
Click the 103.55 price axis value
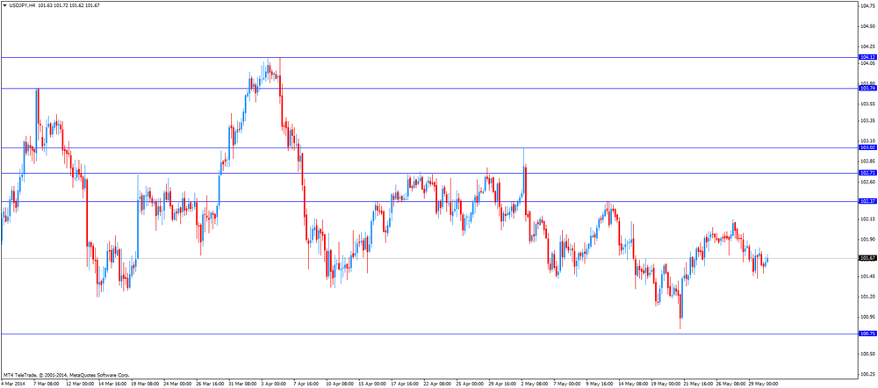tap(868, 104)
